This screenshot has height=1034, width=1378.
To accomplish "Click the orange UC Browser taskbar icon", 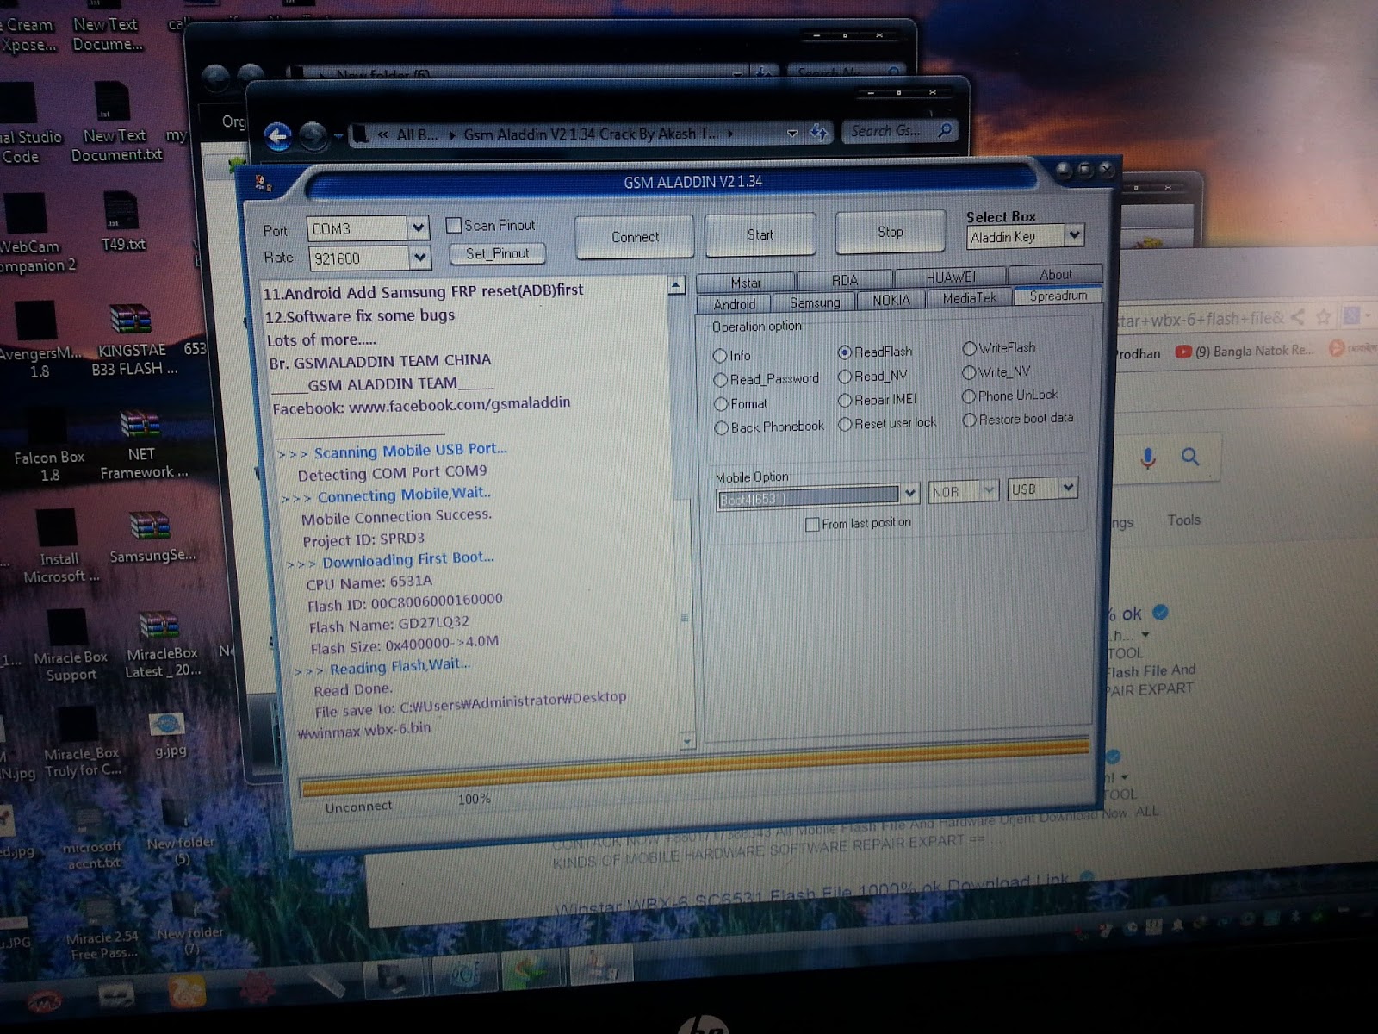I will click(x=187, y=993).
